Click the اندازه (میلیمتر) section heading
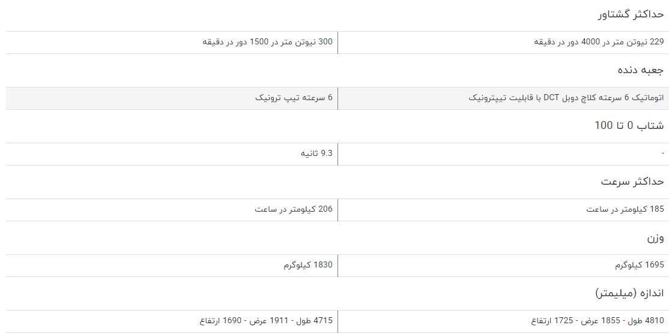The width and height of the screenshot is (669, 334). pos(629,294)
